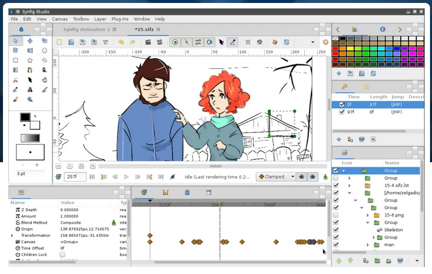Choose the Rectangle tool
Viewport: 432px width, 274px height.
pyautogui.click(x=16, y=60)
